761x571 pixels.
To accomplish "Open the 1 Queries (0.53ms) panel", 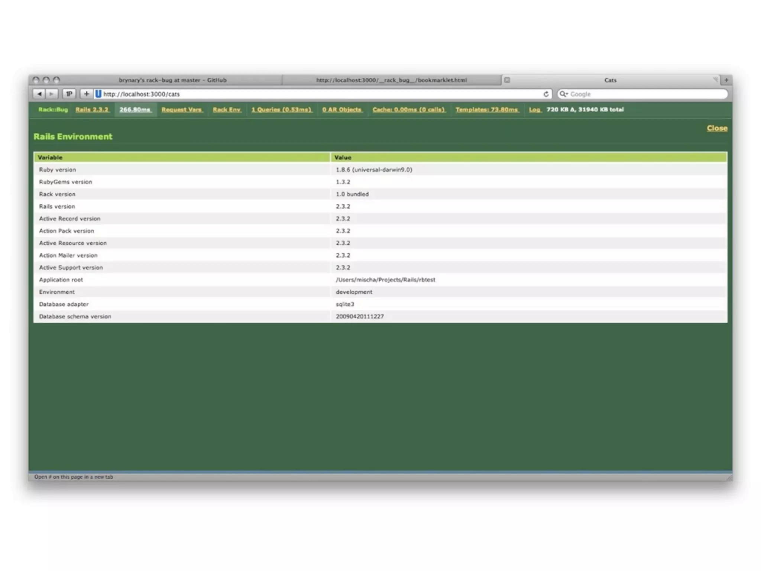I will [282, 110].
